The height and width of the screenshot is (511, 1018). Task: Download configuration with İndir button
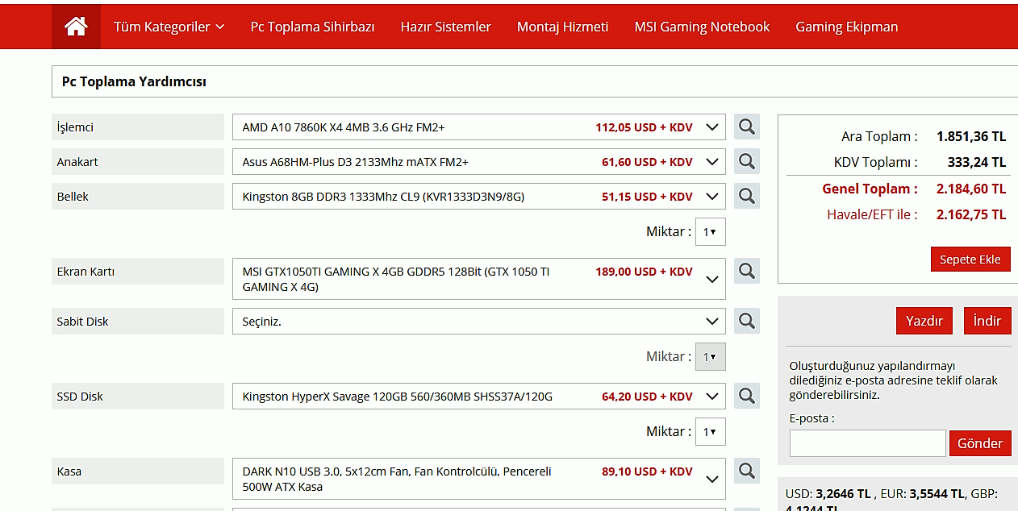987,321
